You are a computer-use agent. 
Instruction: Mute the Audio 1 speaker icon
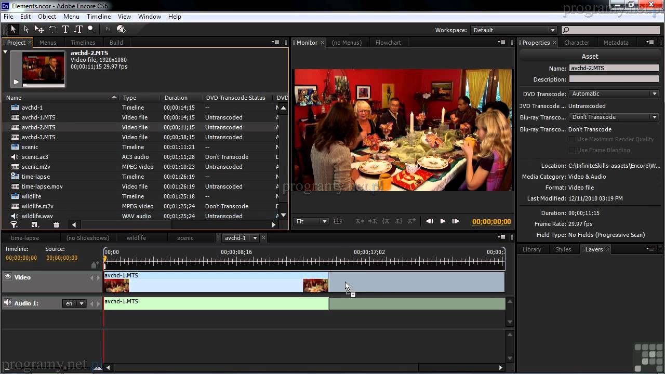(x=8, y=303)
